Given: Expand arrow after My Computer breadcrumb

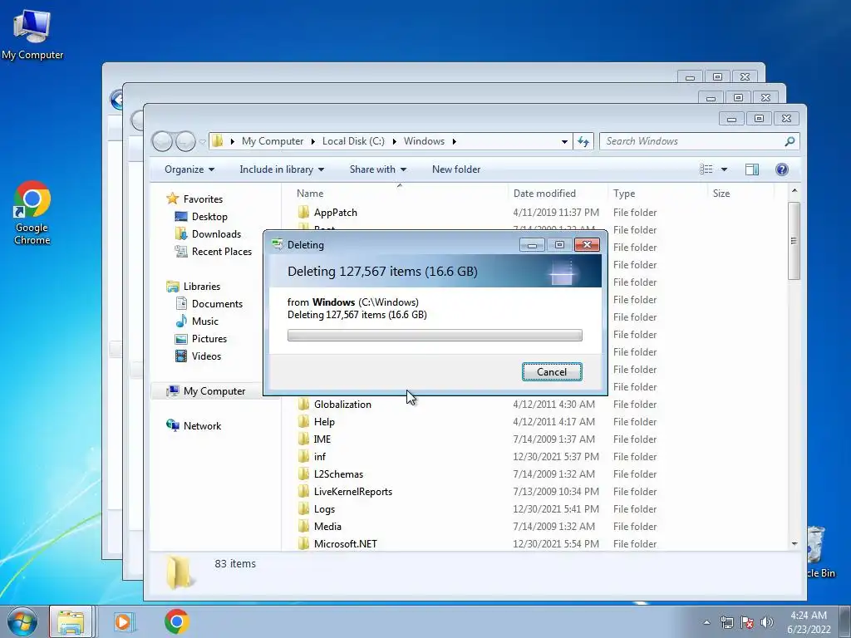Looking at the screenshot, I should point(313,141).
